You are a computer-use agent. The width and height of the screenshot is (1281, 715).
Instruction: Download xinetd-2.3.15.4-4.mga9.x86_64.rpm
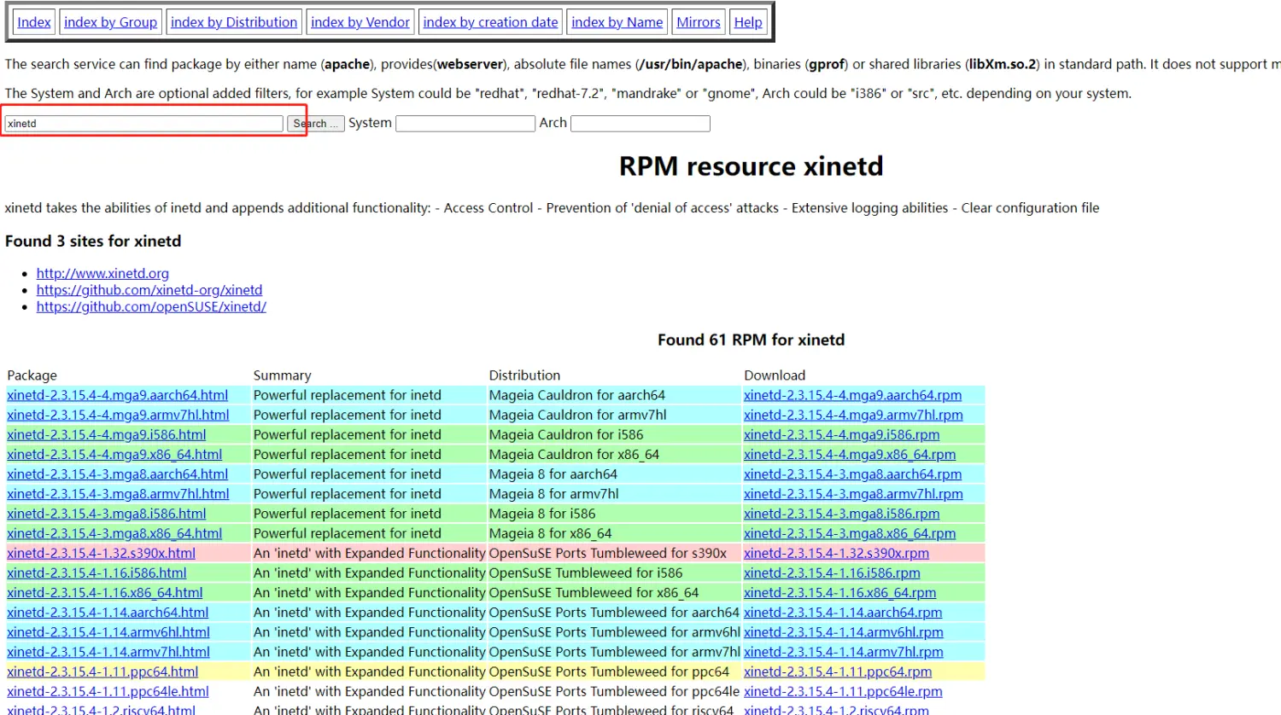[850, 455]
